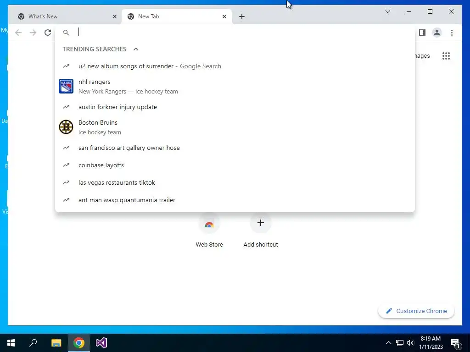Image resolution: width=470 pixels, height=352 pixels.
Task: Open the volume control in tray
Action: click(x=410, y=343)
